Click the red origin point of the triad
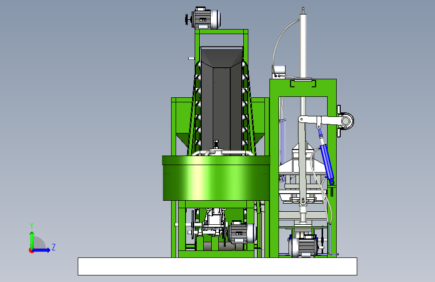 [x=31, y=250]
